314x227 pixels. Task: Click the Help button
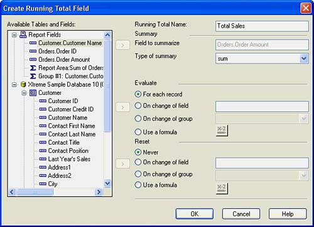pyautogui.click(x=288, y=214)
